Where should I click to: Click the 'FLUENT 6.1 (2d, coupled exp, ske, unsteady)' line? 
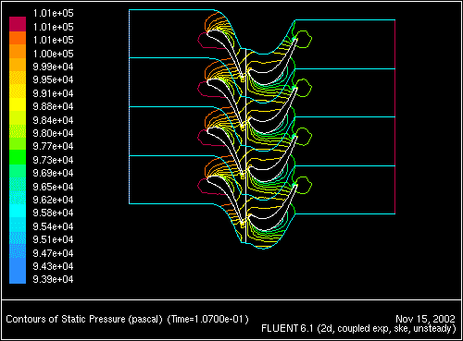coord(358,329)
